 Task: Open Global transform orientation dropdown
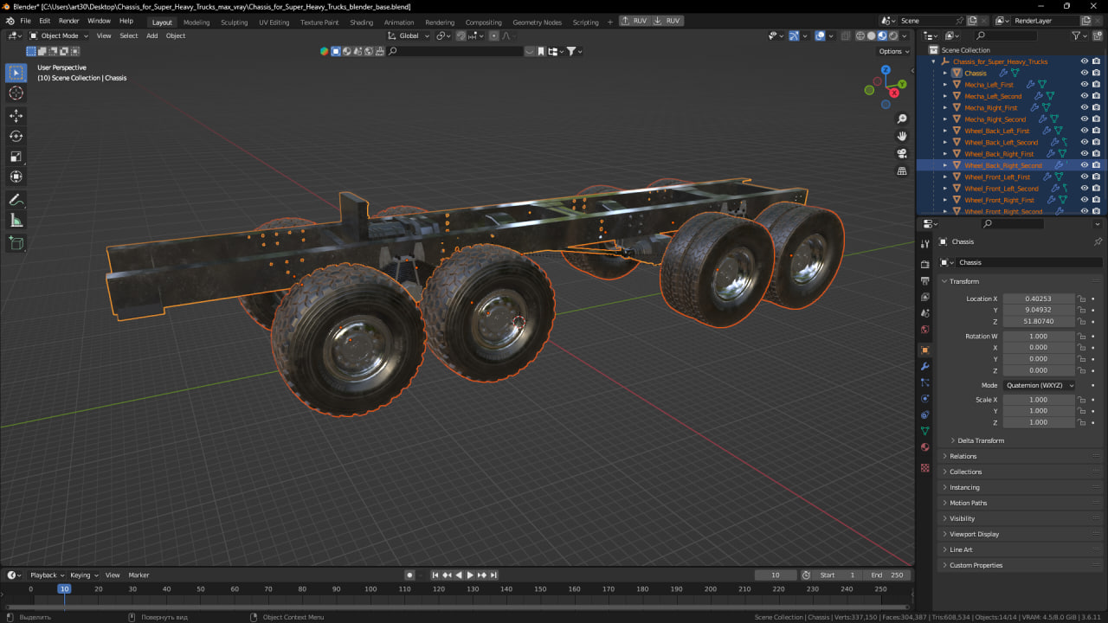coord(409,35)
